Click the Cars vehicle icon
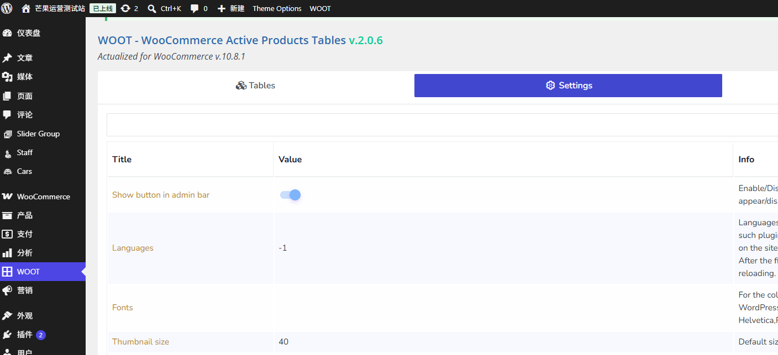The width and height of the screenshot is (778, 355). click(x=7, y=171)
